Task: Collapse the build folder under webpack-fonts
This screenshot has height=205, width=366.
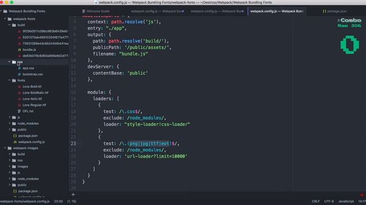Action: [x=9, y=25]
